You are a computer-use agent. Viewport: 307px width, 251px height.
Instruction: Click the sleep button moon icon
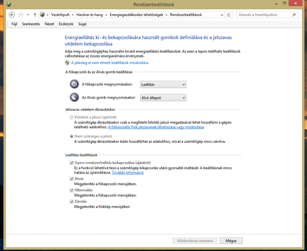click(74, 97)
